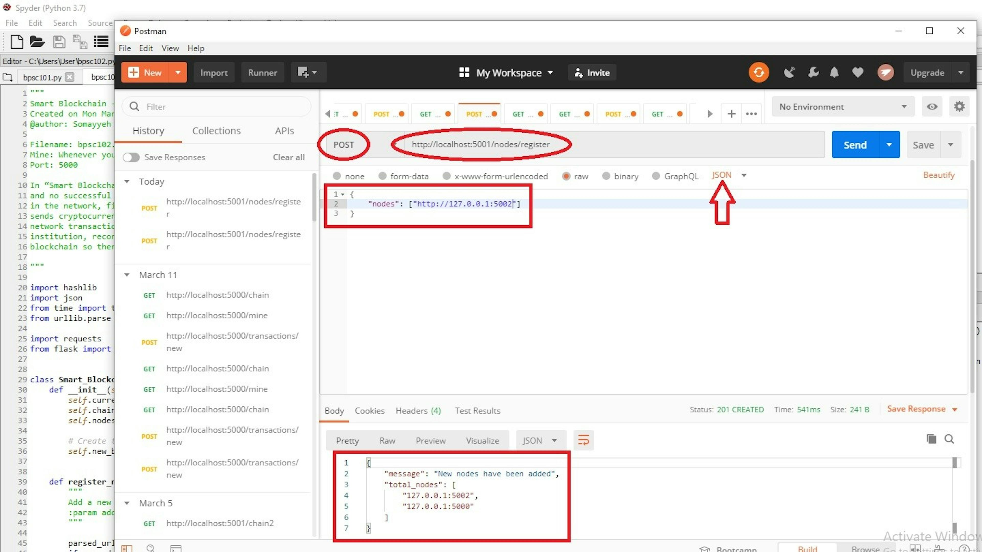This screenshot has width=982, height=552.
Task: Click the history list vertical scrollbar
Action: pyautogui.click(x=314, y=197)
